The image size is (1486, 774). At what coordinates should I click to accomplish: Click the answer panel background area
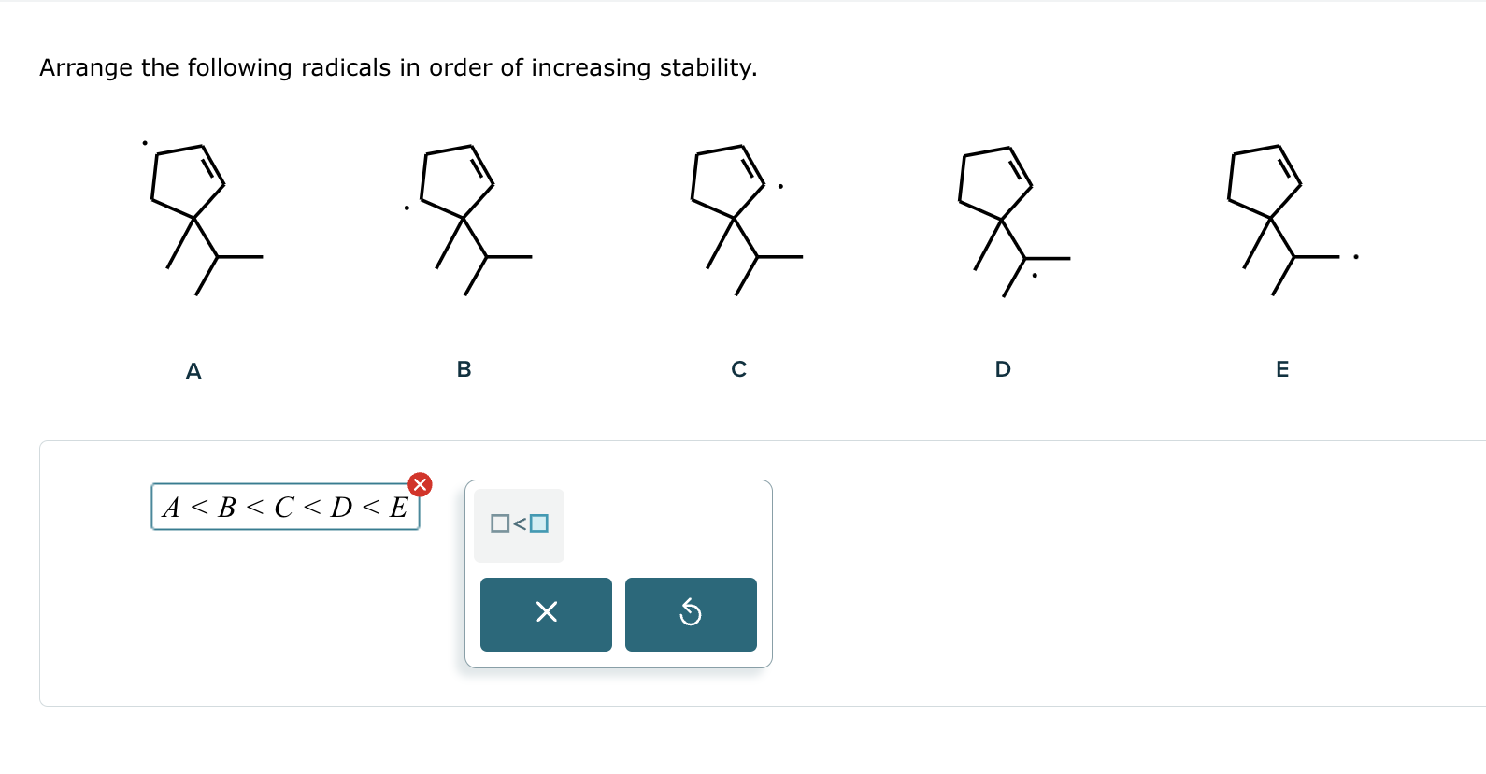[x=1028, y=570]
